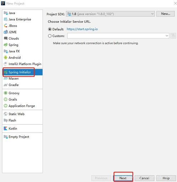Click the IntelliJ IDEA title bar logo
This screenshot has height=182, width=177.
(x=3, y=3)
